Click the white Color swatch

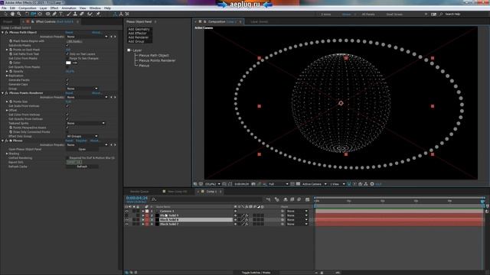click(x=68, y=63)
